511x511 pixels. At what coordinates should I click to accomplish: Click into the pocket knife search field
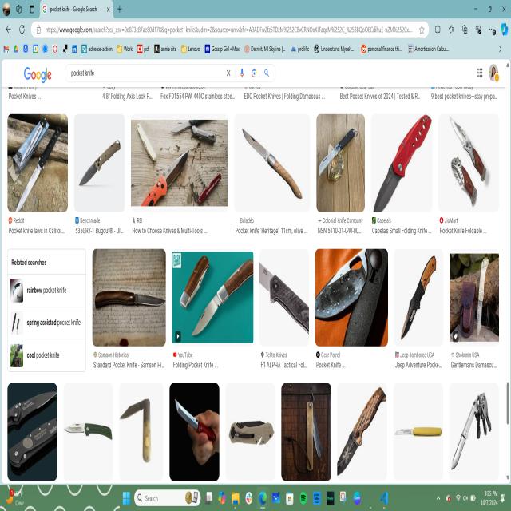(x=145, y=73)
